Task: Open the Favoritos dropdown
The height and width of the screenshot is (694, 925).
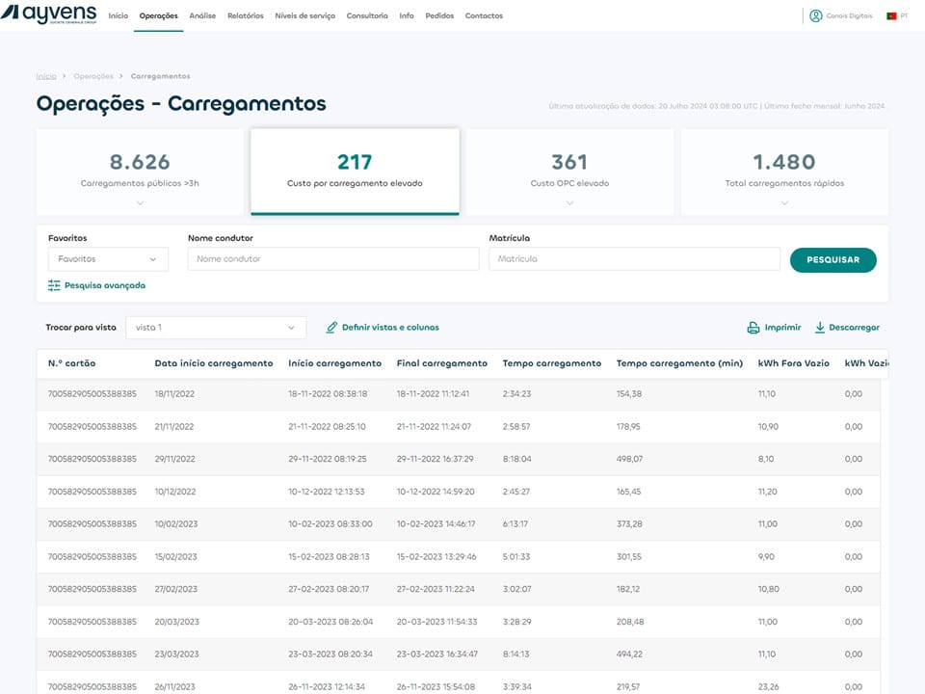Action: tap(108, 259)
